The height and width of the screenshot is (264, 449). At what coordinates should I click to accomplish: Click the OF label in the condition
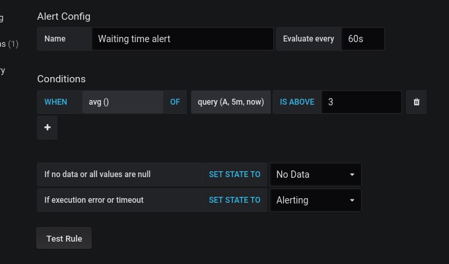(x=175, y=102)
